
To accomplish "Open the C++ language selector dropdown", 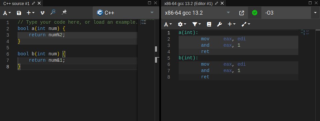I will (126, 13).
